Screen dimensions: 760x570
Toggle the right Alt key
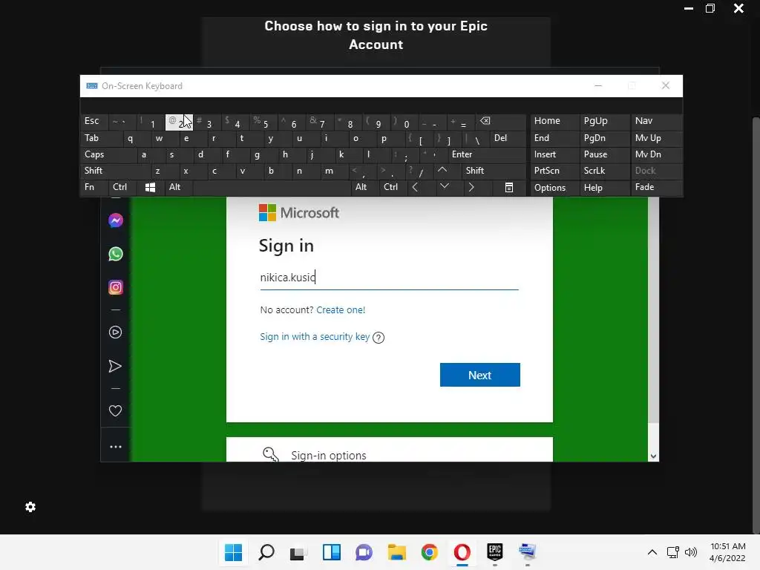[x=364, y=187]
